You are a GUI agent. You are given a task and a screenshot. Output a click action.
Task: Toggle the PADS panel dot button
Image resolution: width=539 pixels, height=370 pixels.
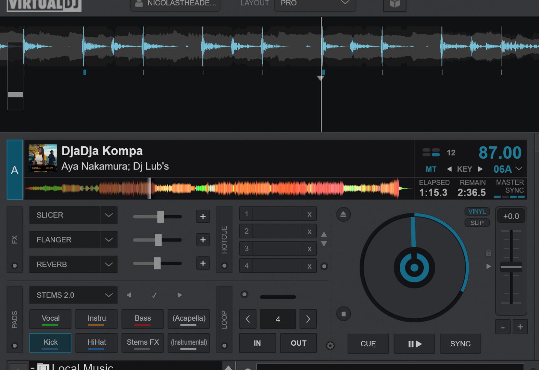pyautogui.click(x=14, y=346)
